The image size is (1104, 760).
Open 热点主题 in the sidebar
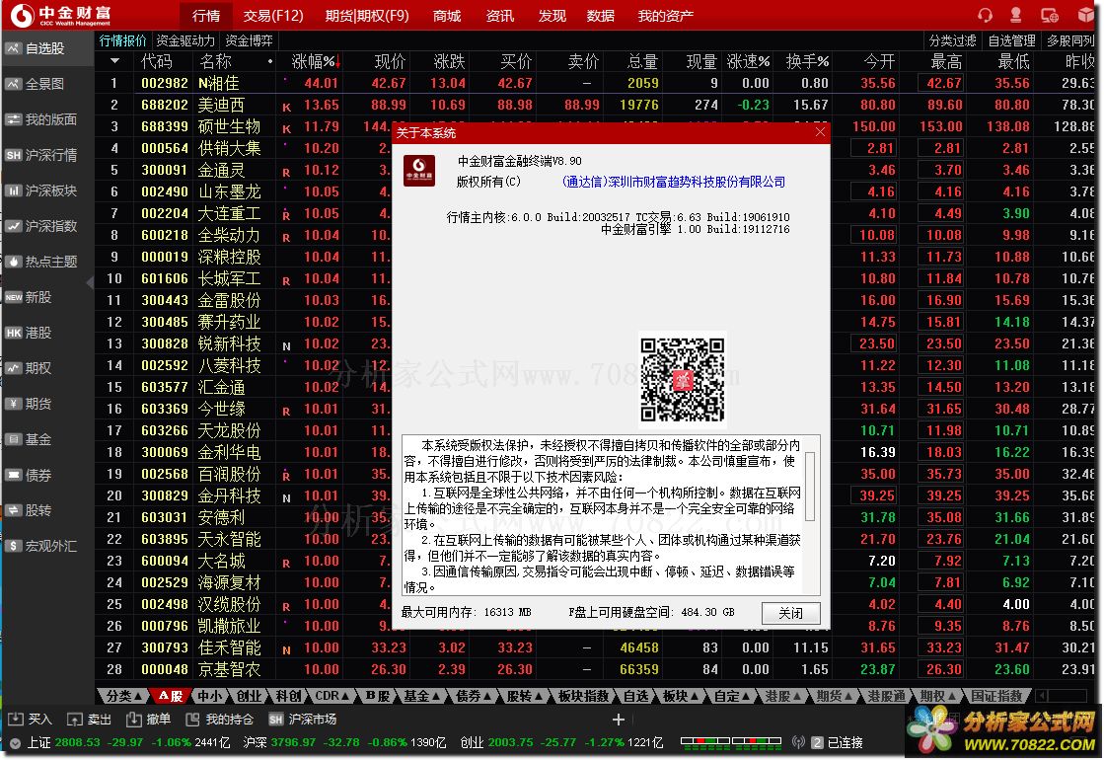coord(46,262)
